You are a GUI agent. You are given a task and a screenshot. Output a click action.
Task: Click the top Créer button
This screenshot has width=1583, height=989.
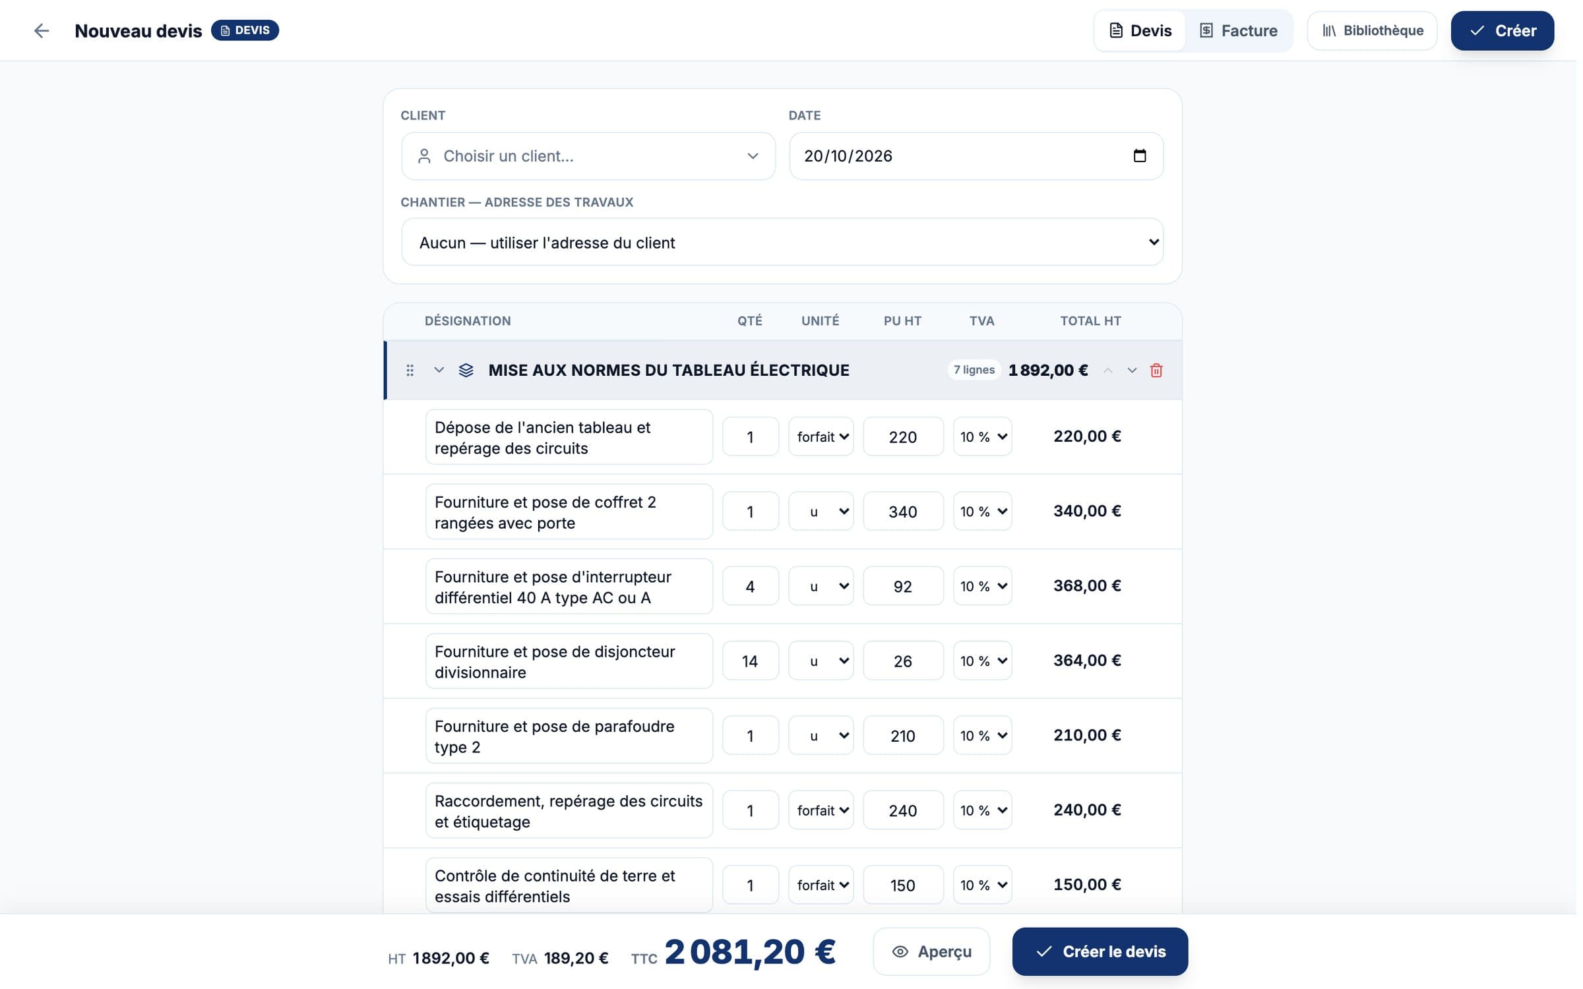click(x=1503, y=31)
